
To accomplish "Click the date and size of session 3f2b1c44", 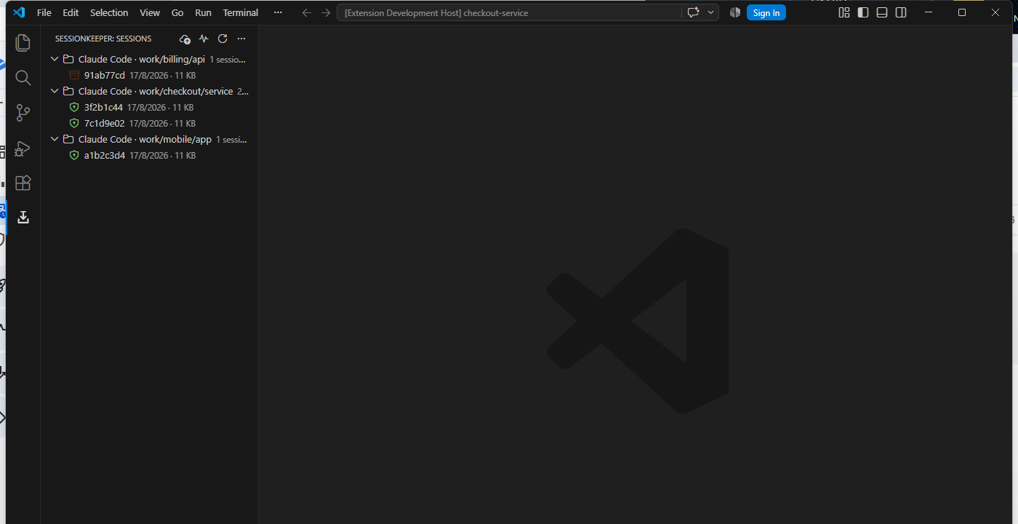I will 160,108.
